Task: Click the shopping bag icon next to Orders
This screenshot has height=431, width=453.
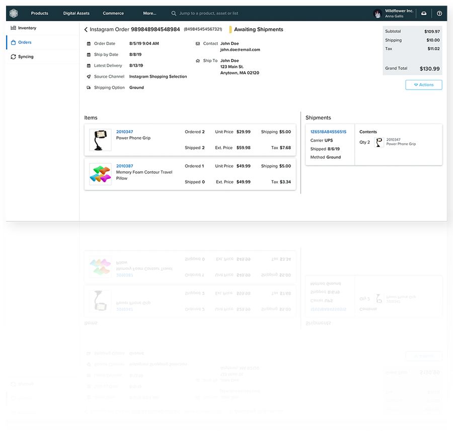Action: pyautogui.click(x=13, y=43)
